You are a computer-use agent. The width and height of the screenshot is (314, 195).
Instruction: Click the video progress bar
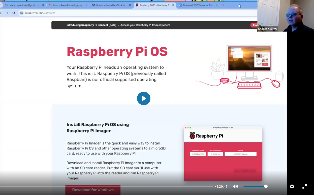point(107,186)
